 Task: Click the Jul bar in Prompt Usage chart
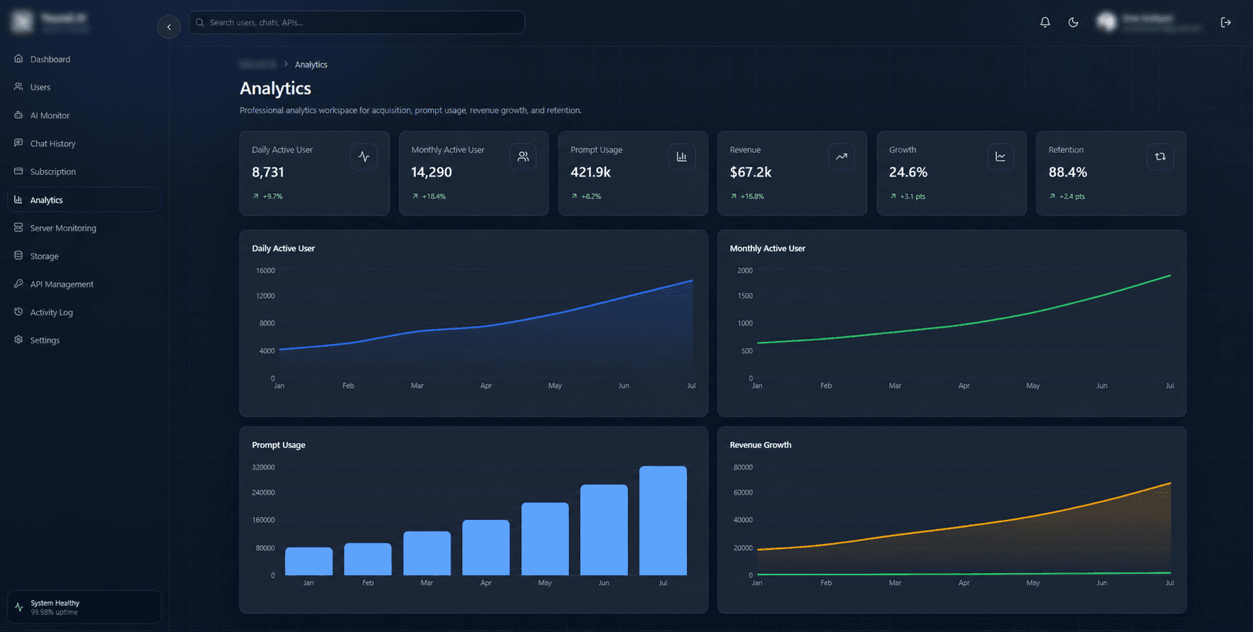pos(663,521)
